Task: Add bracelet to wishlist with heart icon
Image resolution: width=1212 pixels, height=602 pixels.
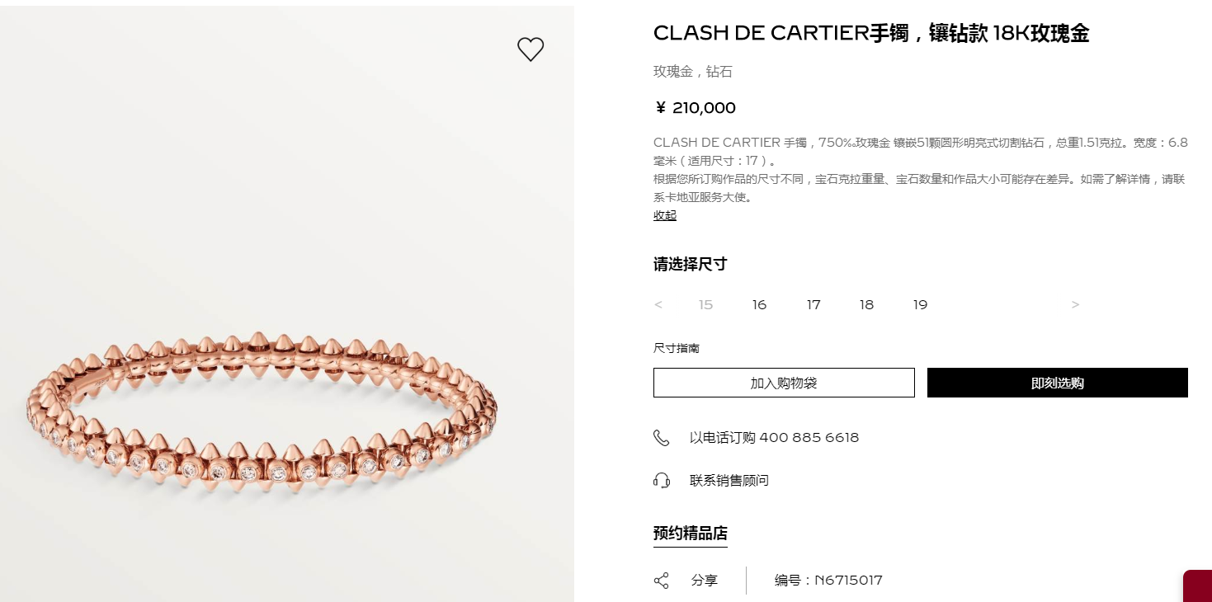Action: click(x=531, y=49)
